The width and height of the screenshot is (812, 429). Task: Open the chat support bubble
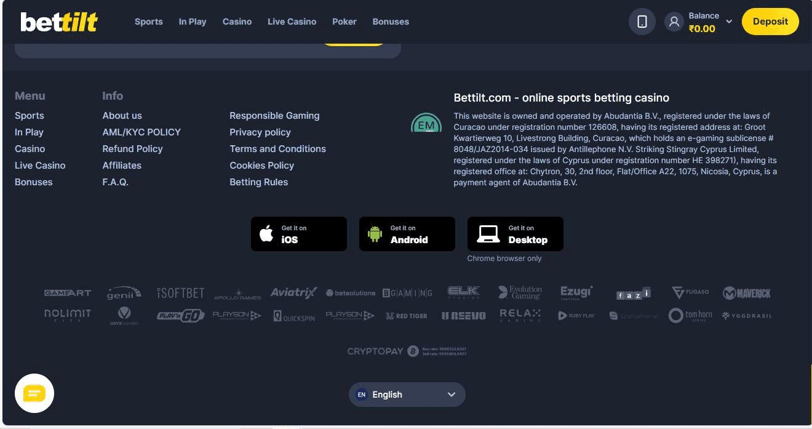(x=34, y=393)
